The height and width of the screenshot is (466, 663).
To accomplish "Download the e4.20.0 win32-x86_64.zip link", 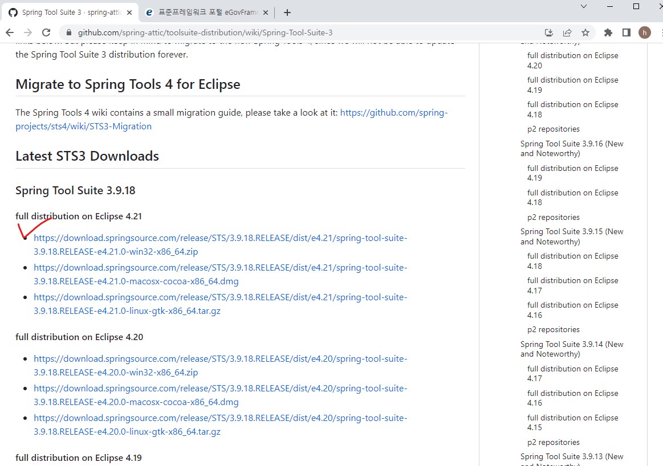I will click(220, 365).
